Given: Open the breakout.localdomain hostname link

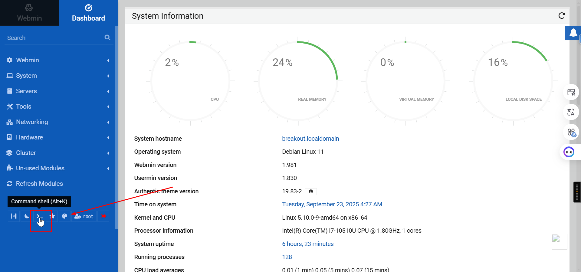Looking at the screenshot, I should point(310,139).
